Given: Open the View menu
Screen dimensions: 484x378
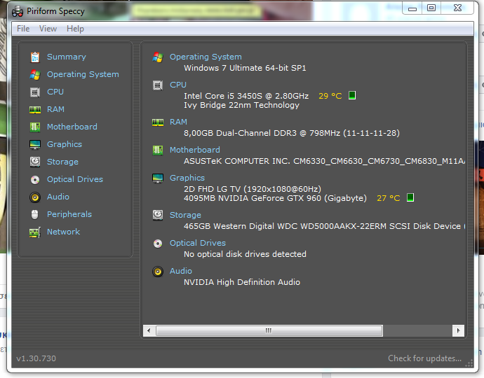Looking at the screenshot, I should coord(48,29).
